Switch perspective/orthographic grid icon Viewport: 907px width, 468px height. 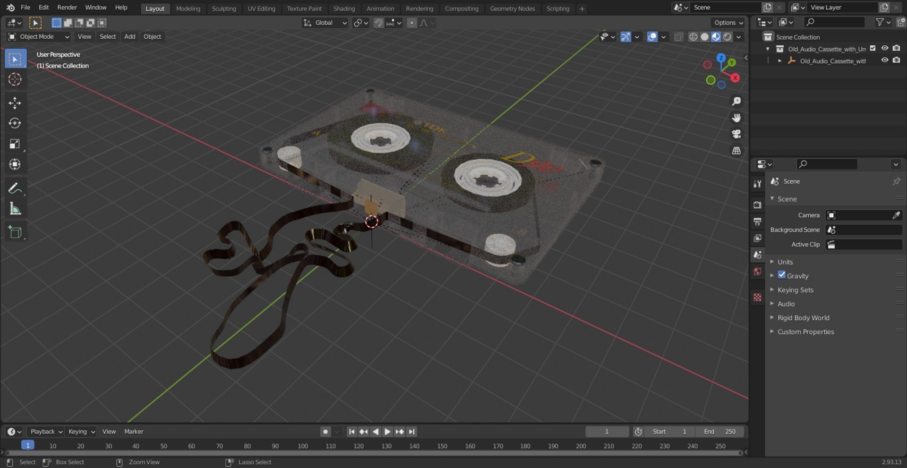tap(736, 151)
